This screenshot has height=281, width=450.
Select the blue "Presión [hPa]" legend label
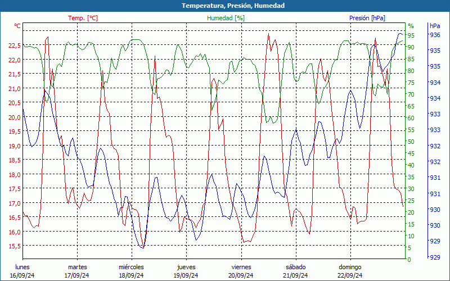pyautogui.click(x=367, y=18)
